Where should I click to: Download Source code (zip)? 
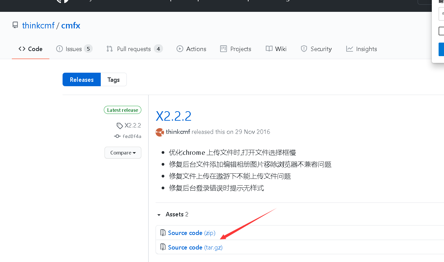tap(191, 233)
